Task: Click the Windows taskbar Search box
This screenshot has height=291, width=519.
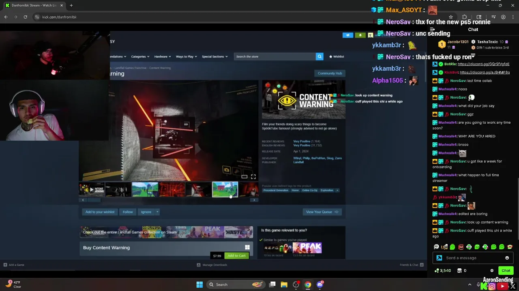Action: click(235, 285)
